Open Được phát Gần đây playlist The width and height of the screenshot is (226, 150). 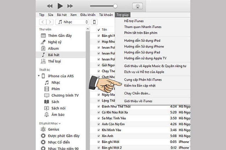64,136
